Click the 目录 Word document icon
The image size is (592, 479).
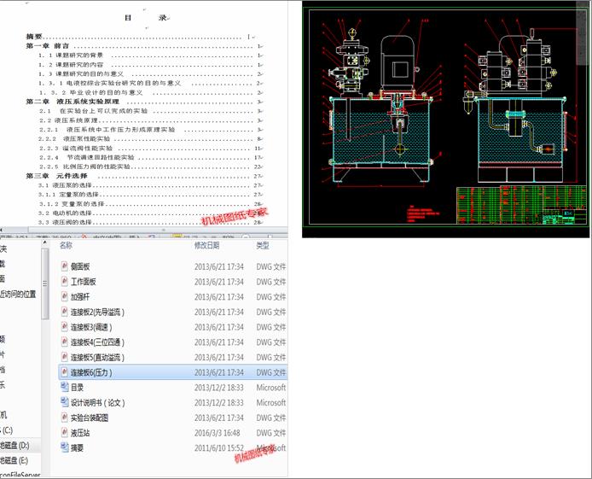pyautogui.click(x=65, y=387)
